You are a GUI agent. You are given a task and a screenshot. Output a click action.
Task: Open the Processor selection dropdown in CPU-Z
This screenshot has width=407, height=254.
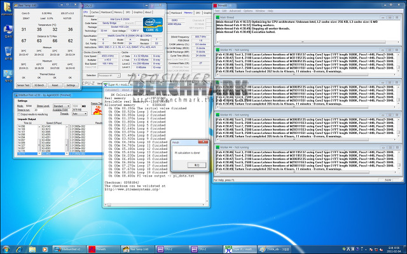click(x=109, y=76)
